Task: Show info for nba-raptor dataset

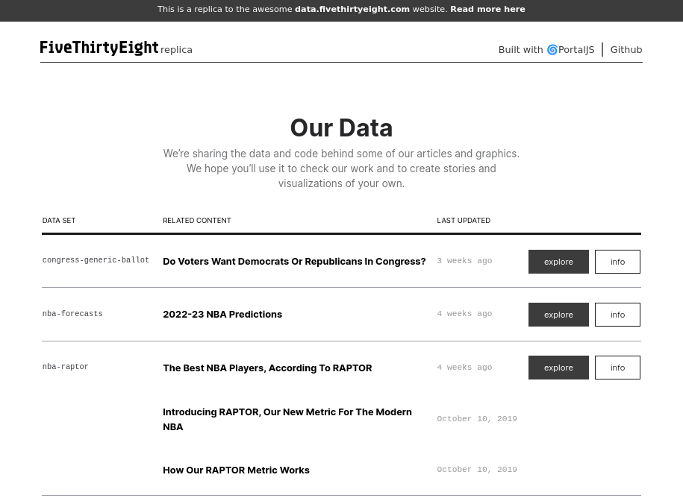Action: coord(617,368)
